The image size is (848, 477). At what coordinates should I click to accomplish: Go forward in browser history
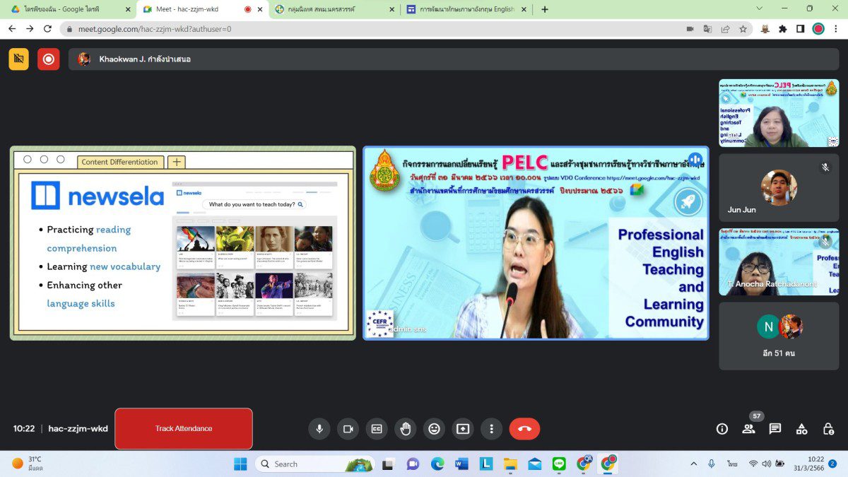click(x=30, y=29)
